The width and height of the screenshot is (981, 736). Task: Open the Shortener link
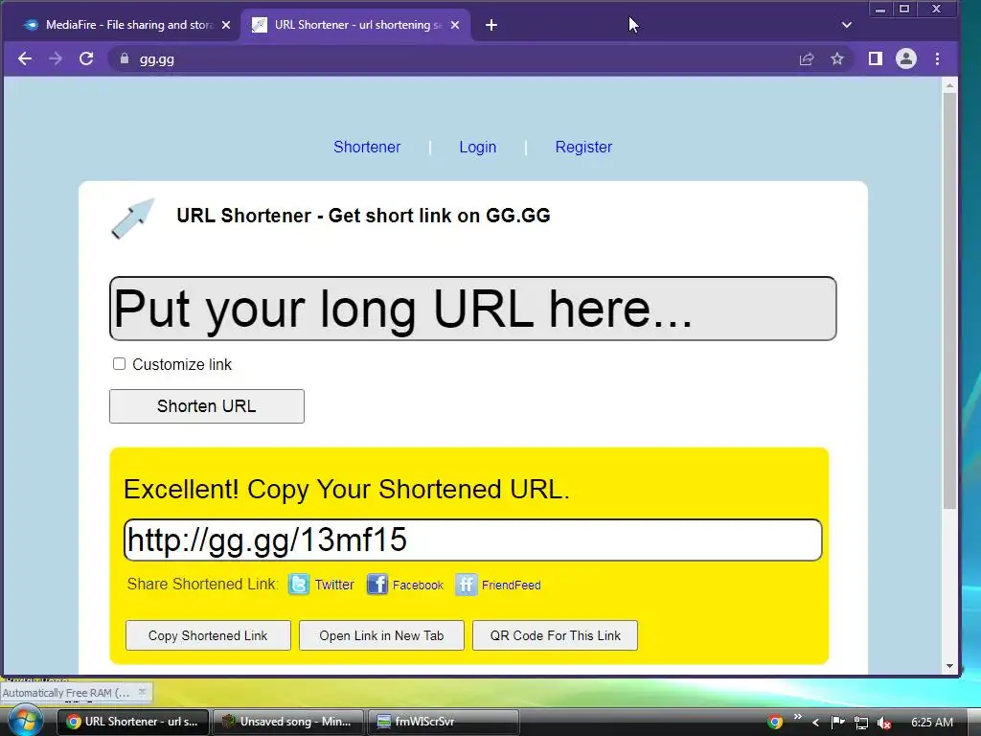tap(367, 147)
